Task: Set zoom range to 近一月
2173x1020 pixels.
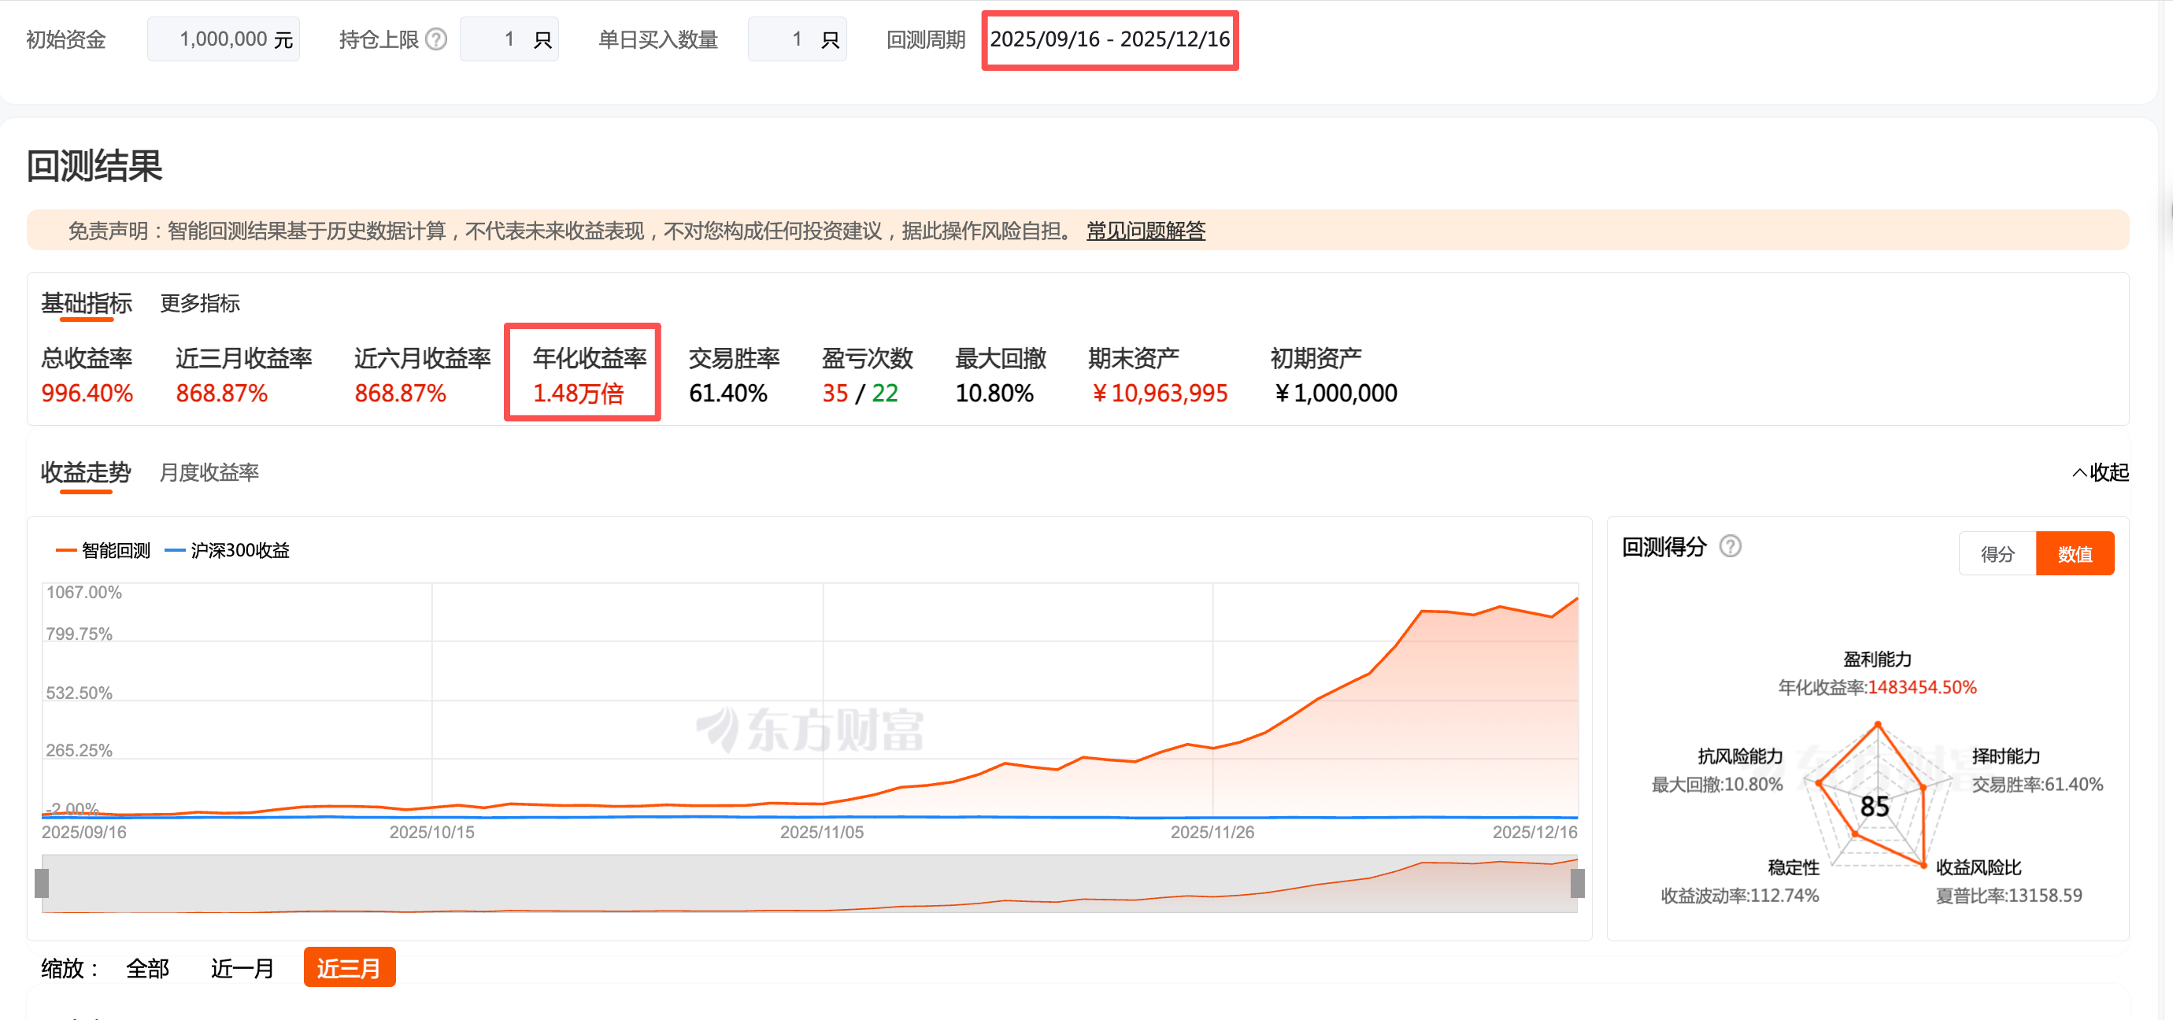Action: pos(242,968)
